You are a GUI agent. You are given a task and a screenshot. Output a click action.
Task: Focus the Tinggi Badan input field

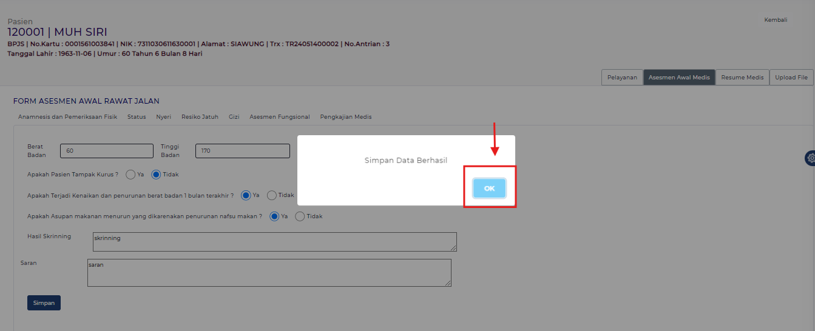[x=242, y=151]
